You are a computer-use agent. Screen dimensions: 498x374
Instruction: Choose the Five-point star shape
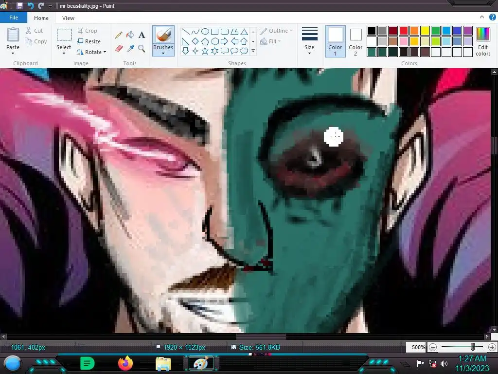pos(205,51)
